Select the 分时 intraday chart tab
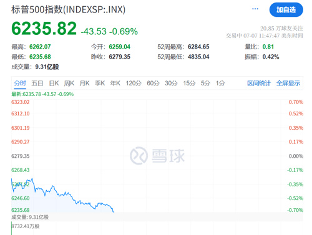Viewport: 312px width, 235px height. coord(20,84)
